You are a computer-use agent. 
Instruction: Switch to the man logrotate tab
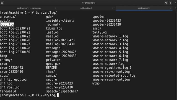coord(29,8)
